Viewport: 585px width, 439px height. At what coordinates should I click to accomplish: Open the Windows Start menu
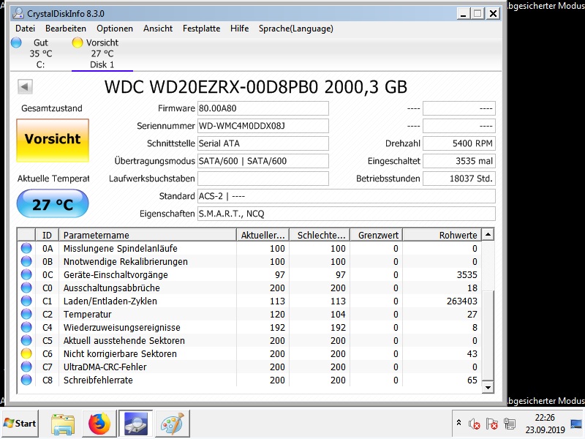20,424
